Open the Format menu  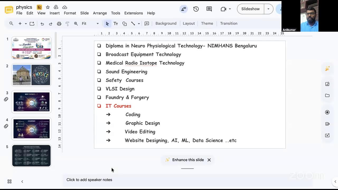coord(70,13)
